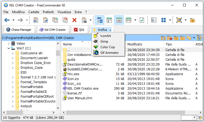
Task: Click the copy files toolbar icon
Action: click(55, 20)
